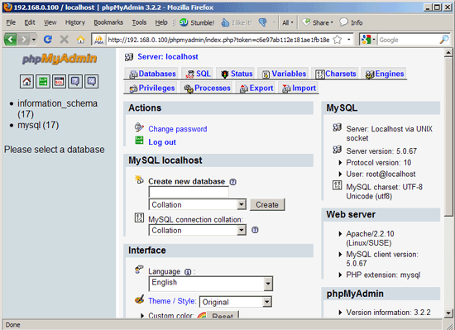Open the File menu

[11, 22]
